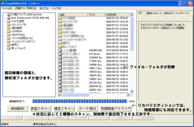Click the info icon beside [対象ドライブ] USBFlashDisk
The image size is (194, 127).
[x=8, y=15]
